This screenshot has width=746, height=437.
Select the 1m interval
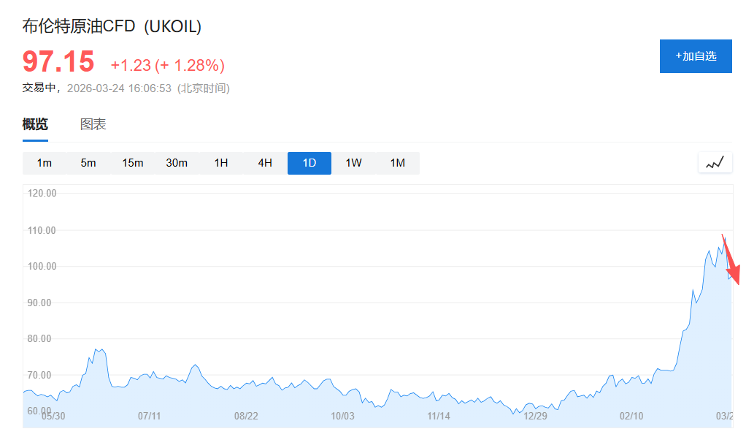pyautogui.click(x=45, y=163)
